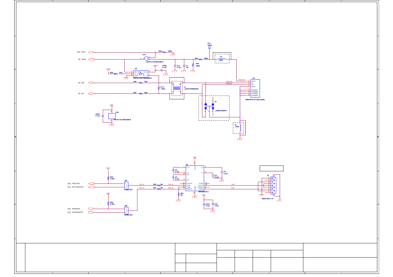Select the C4 0.1µF capacitor
Screen dimensions: 393x277
(x=173, y=178)
